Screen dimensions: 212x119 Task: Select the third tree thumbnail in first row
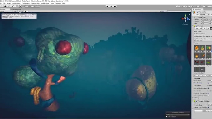click(x=208, y=48)
